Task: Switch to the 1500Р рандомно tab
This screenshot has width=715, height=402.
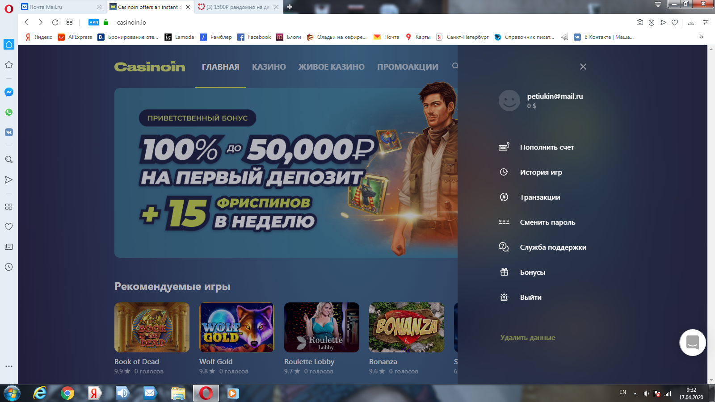Action: pos(239,7)
